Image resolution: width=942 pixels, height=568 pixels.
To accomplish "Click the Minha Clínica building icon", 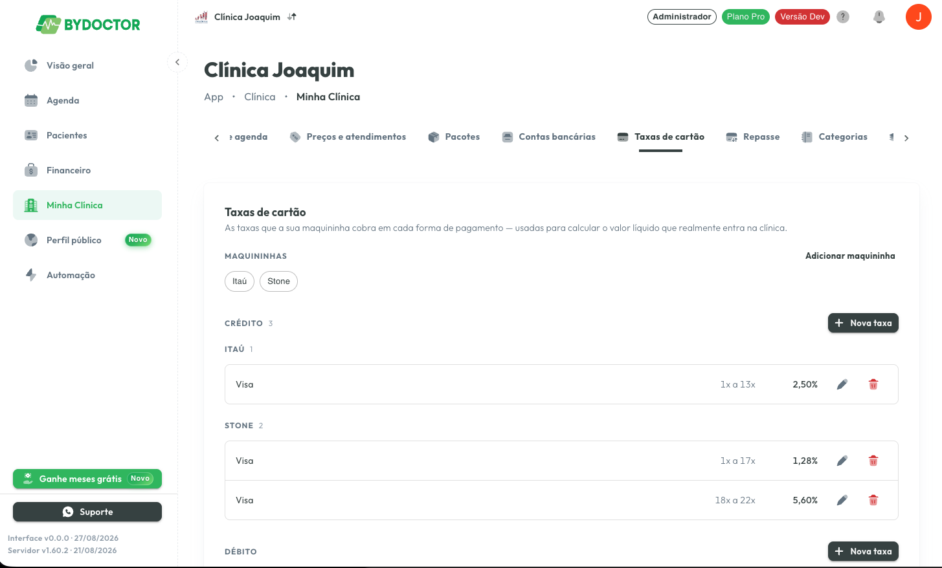I will [x=31, y=205].
